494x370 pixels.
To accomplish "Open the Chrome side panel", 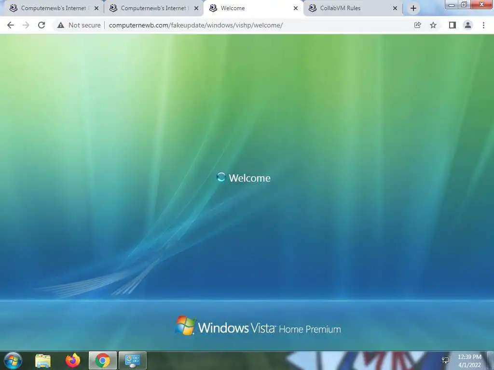I will click(x=453, y=25).
